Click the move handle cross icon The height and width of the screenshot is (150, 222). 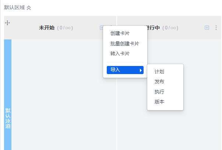(7, 23)
